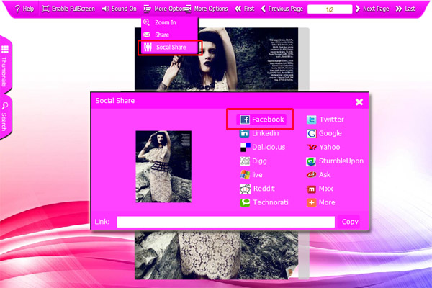Share via the Mixx icon
Screen dimensions: 432x288
311,189
